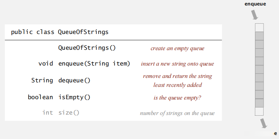Click the "void" return type
The width and height of the screenshot is (279, 139).
46,63
